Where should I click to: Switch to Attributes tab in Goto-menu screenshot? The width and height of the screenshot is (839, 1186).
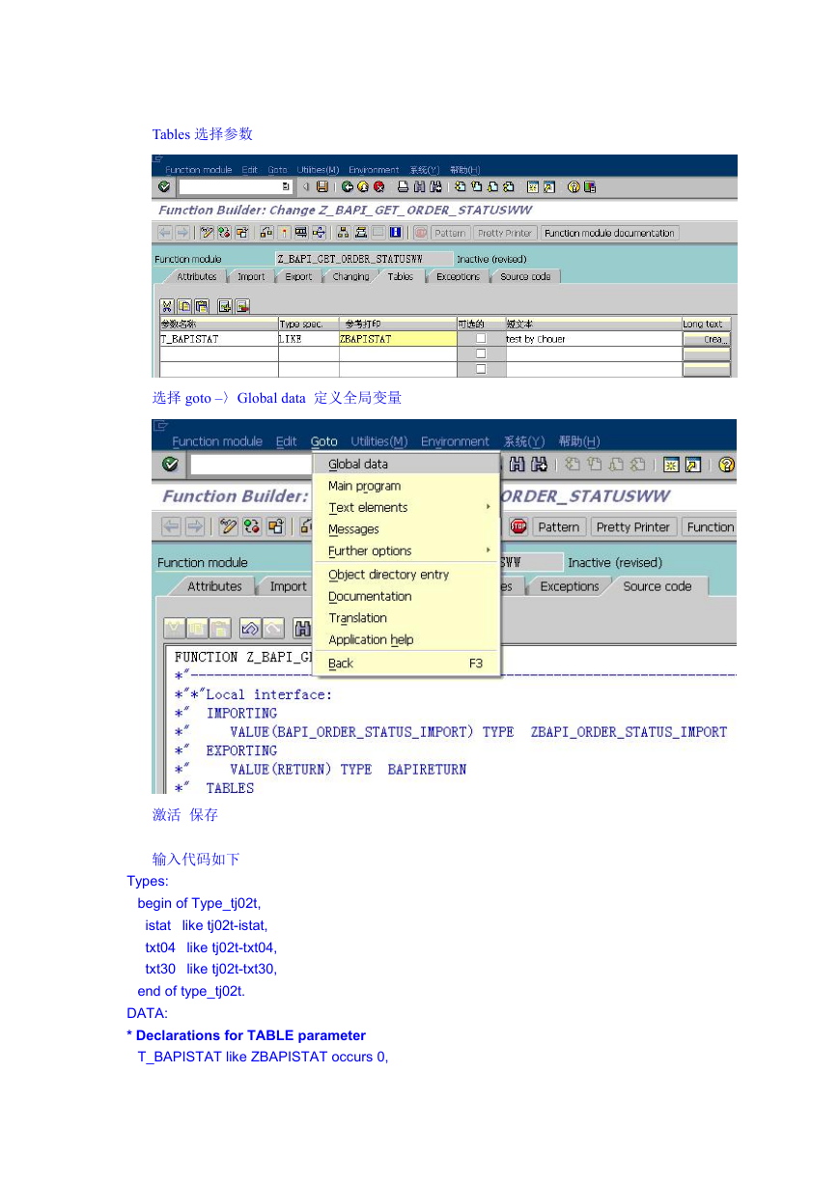[x=214, y=586]
